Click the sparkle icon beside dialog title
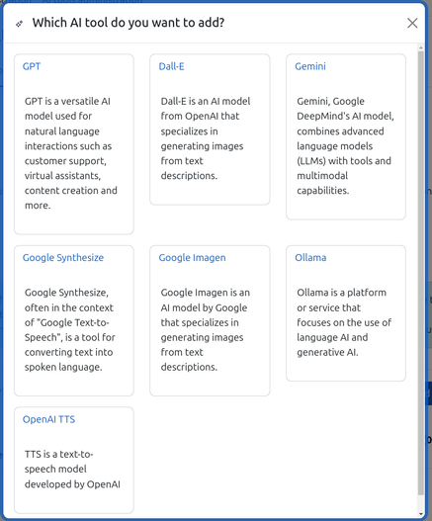This screenshot has width=432, height=521. click(x=19, y=24)
